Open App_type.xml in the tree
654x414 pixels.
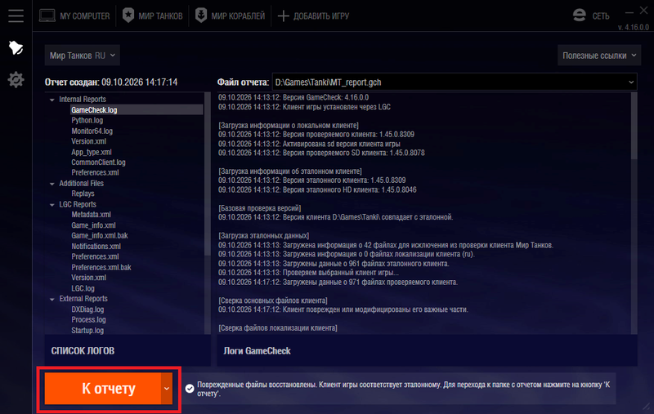pos(92,152)
